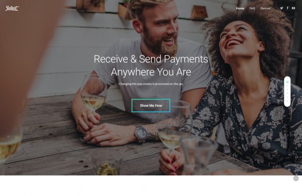This screenshot has height=196, width=302.
Task: Open the Facebook social icon
Action: click(287, 8)
